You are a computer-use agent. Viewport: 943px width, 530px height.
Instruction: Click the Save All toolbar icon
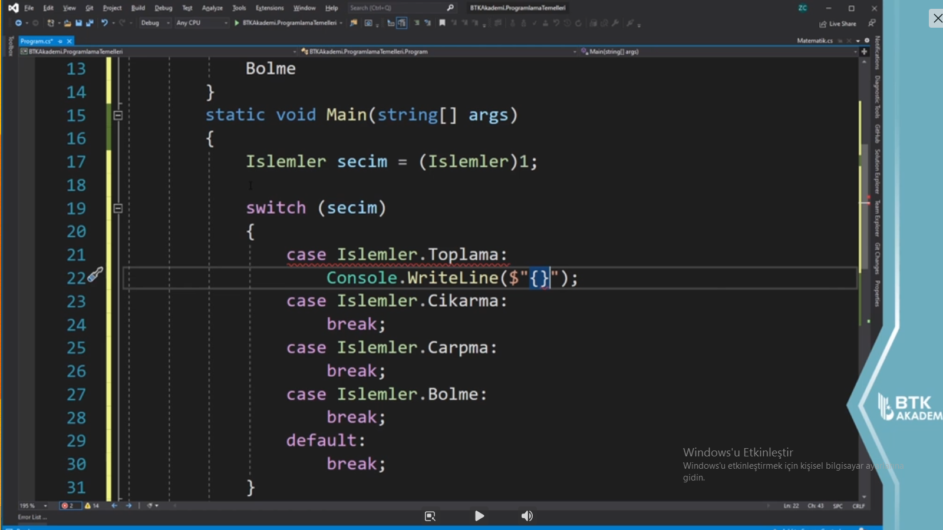(90, 23)
